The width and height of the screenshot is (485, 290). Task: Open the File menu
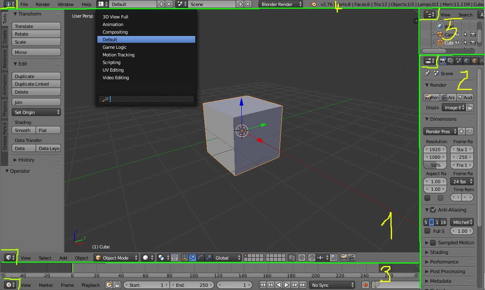[24, 4]
